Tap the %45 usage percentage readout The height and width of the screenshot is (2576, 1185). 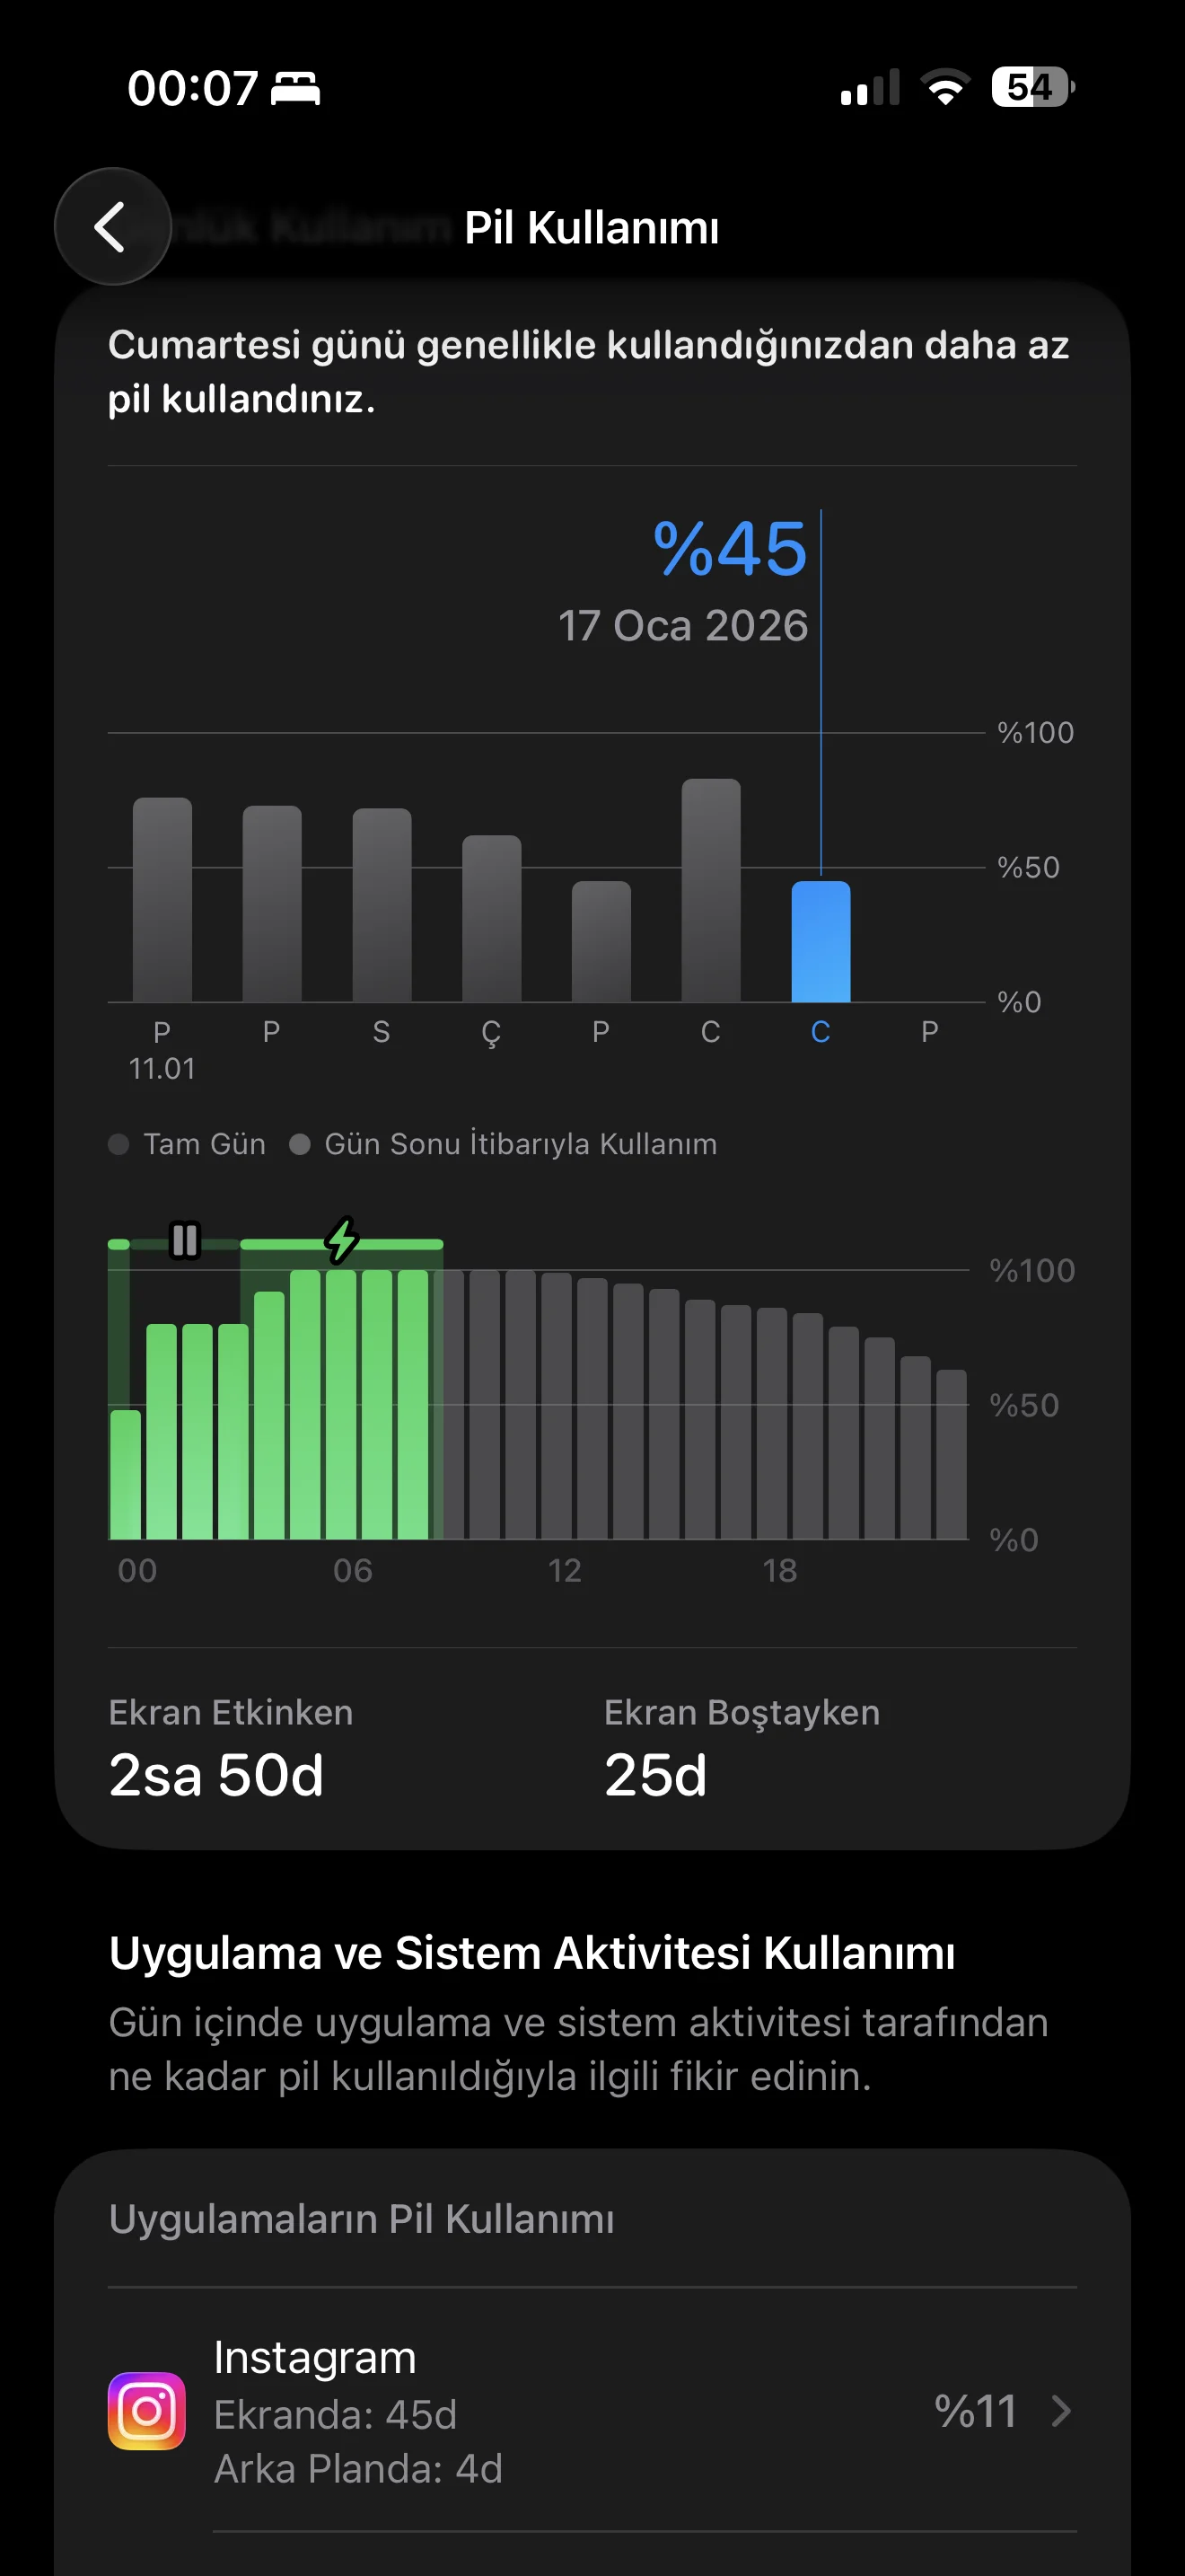click(x=729, y=549)
